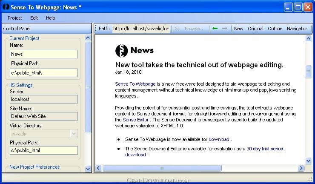Click the web view scroll down arrow

[308, 161]
